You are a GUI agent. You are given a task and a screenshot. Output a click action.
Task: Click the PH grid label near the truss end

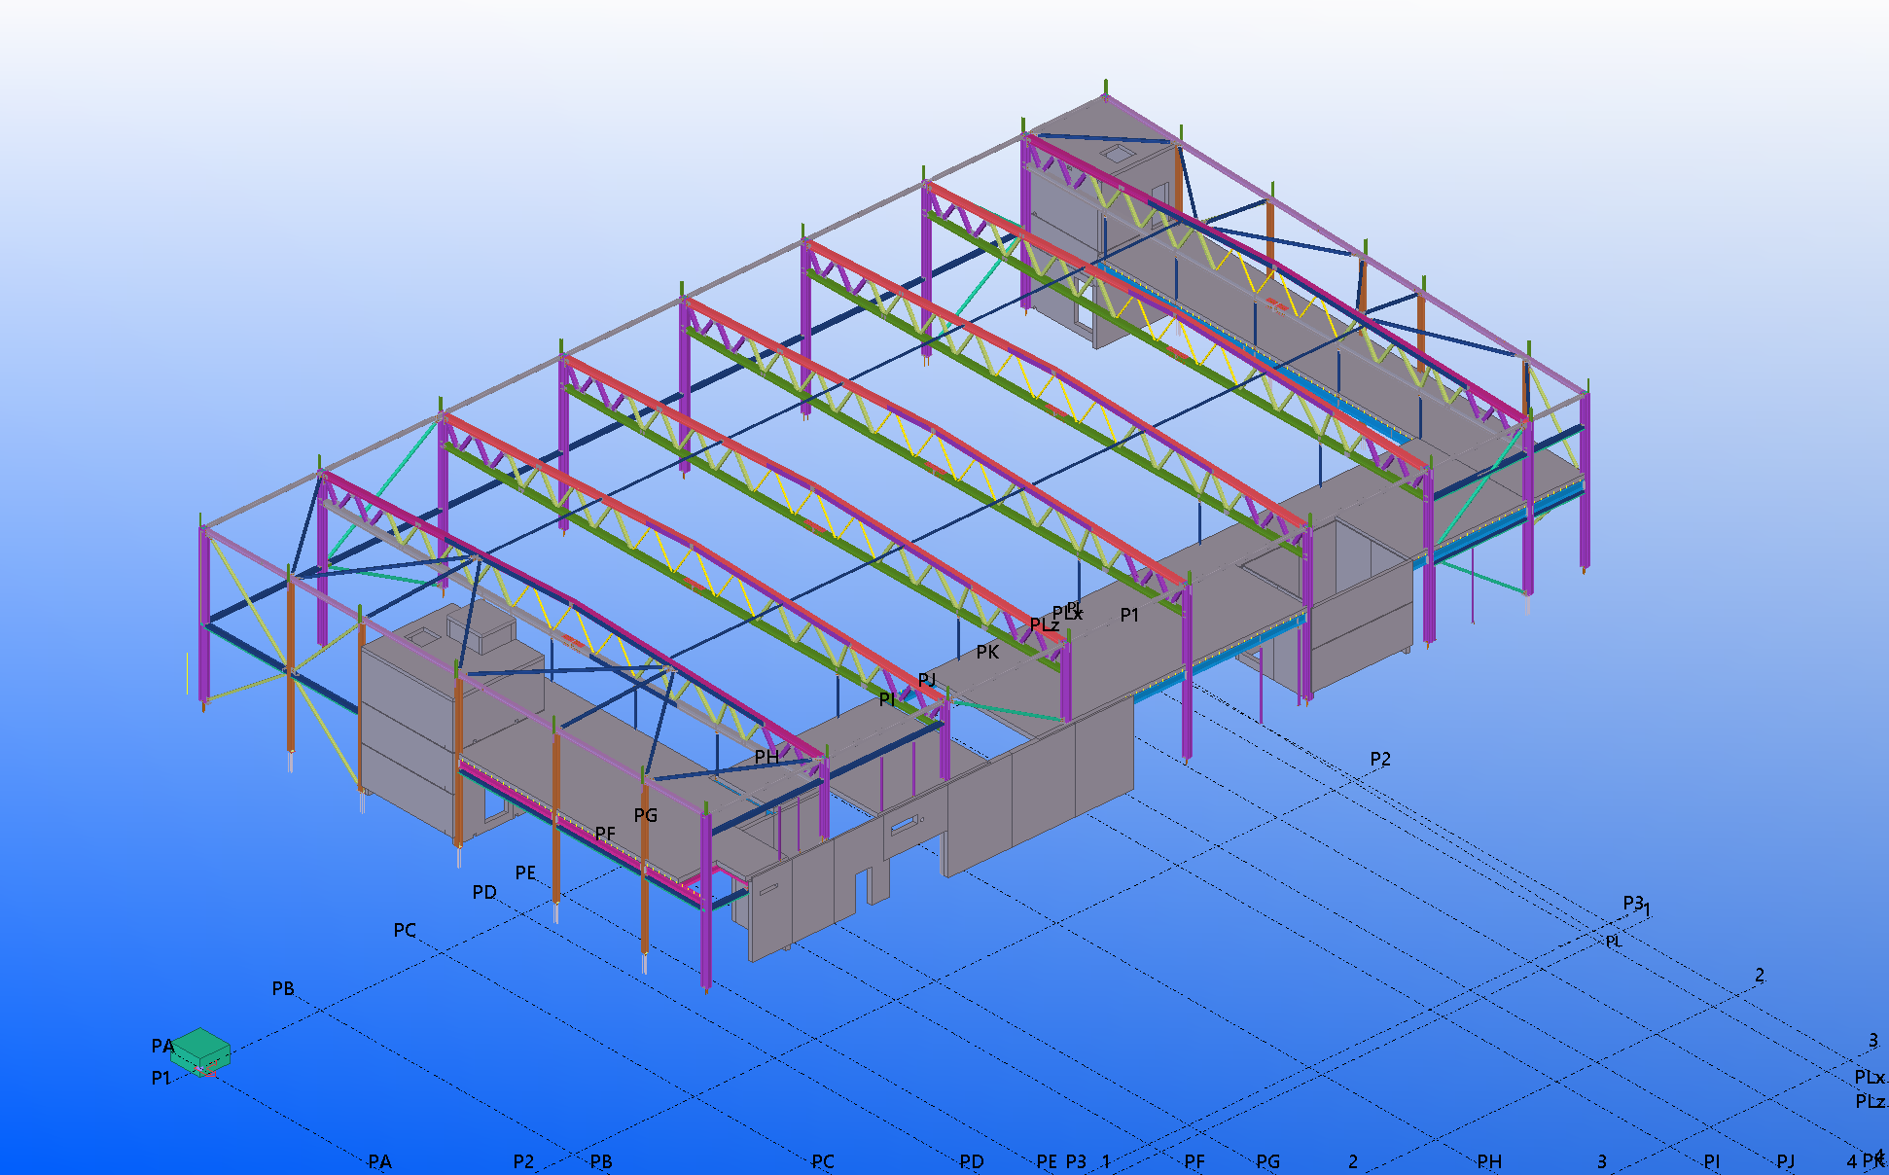click(766, 757)
